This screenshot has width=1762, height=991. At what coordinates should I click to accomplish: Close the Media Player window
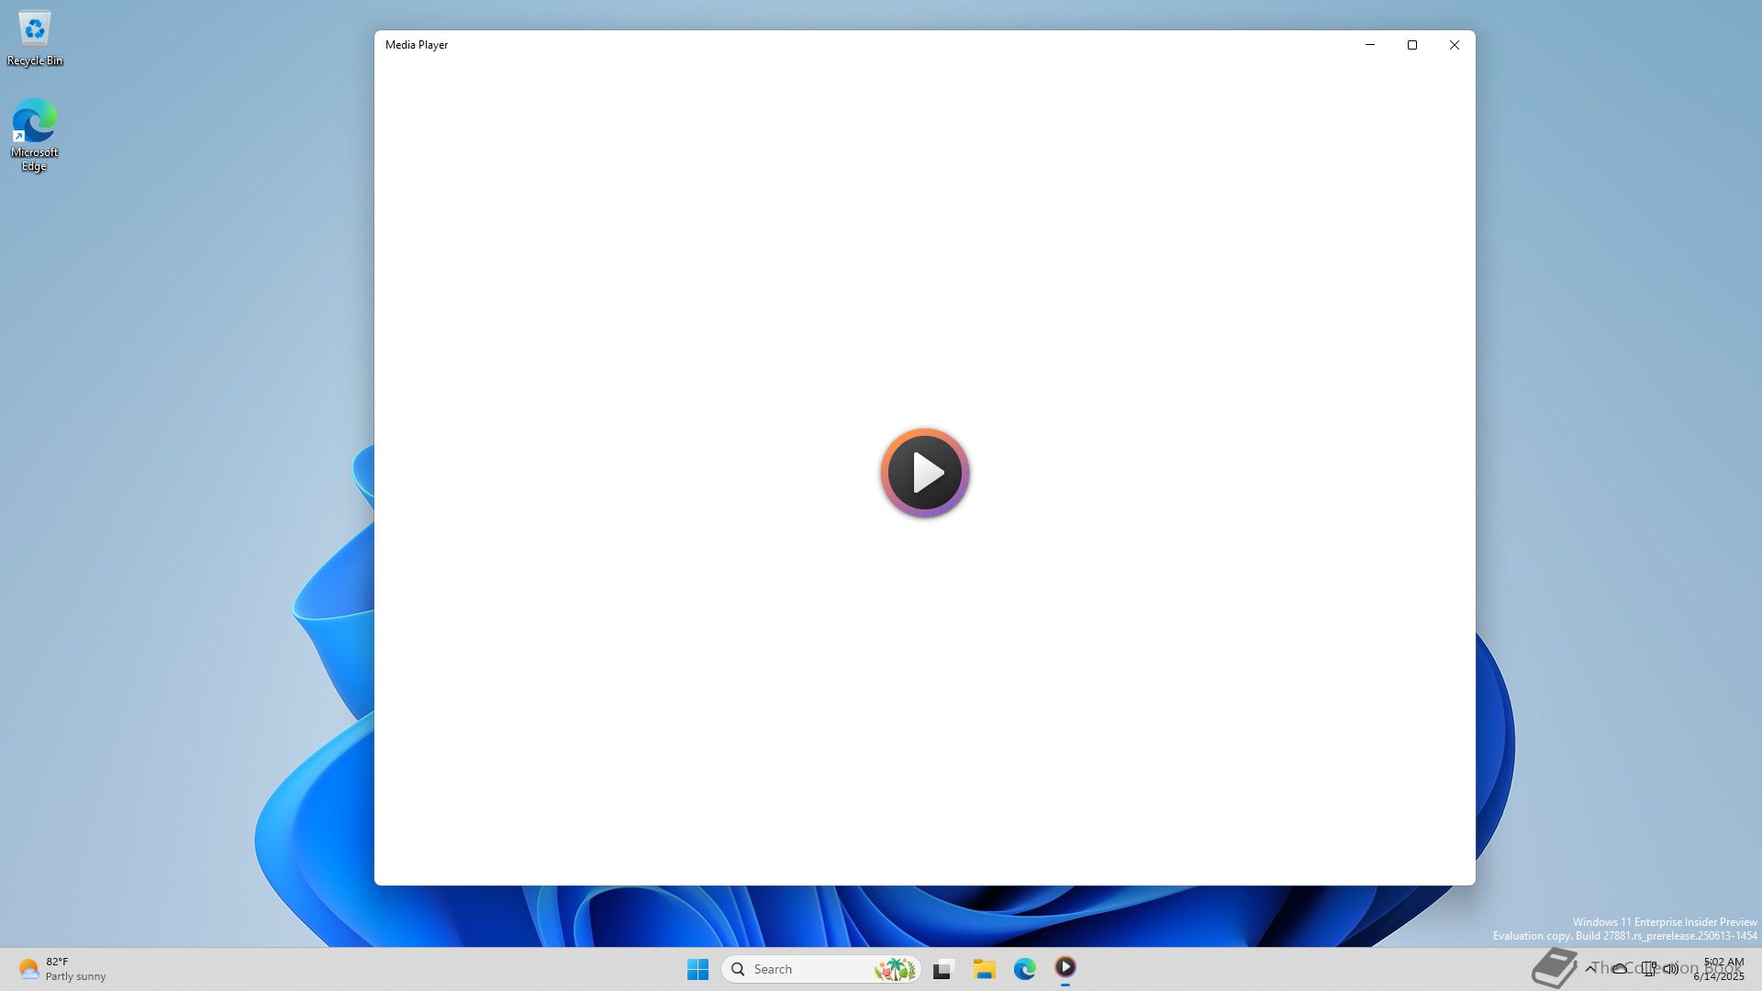(x=1455, y=45)
